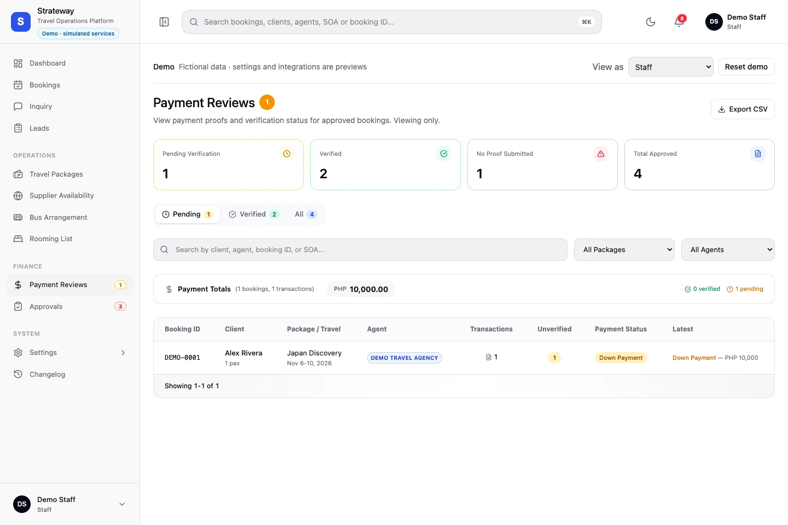
Task: Open the All Packages filter dropdown
Action: (x=624, y=249)
